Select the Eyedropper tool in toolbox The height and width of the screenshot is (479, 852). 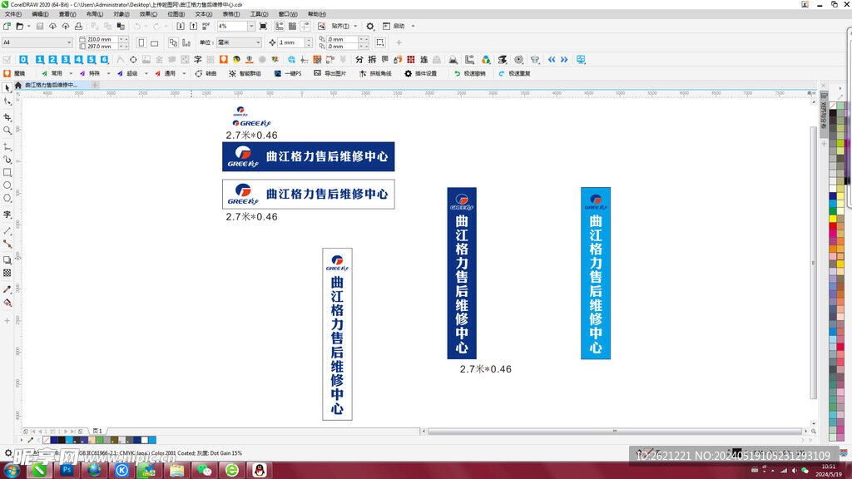click(7, 289)
